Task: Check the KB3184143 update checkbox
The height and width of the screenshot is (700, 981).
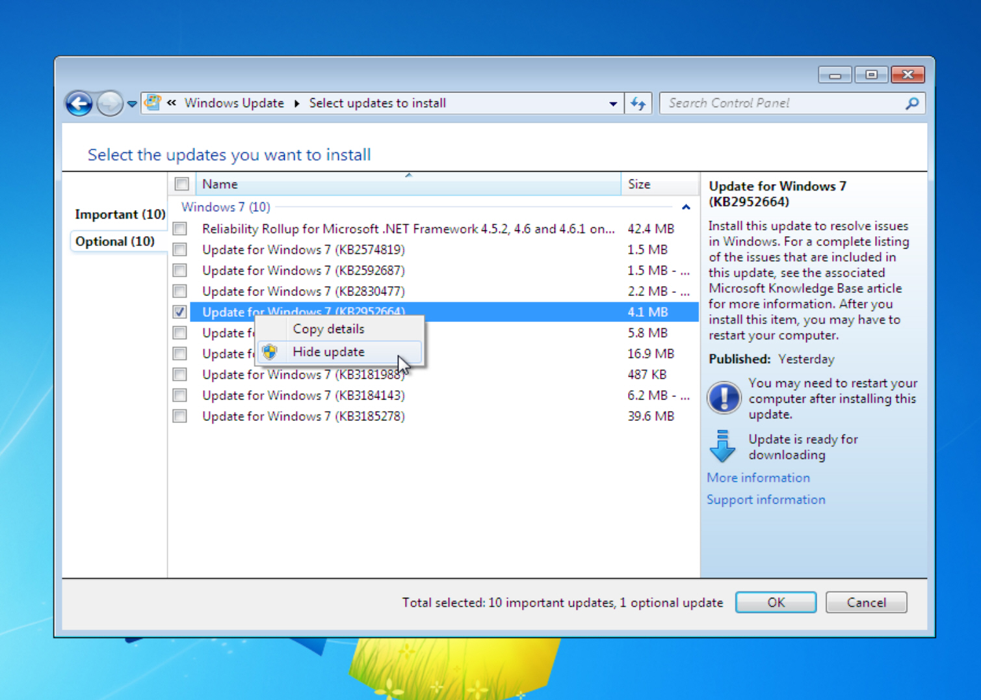Action: click(x=180, y=395)
